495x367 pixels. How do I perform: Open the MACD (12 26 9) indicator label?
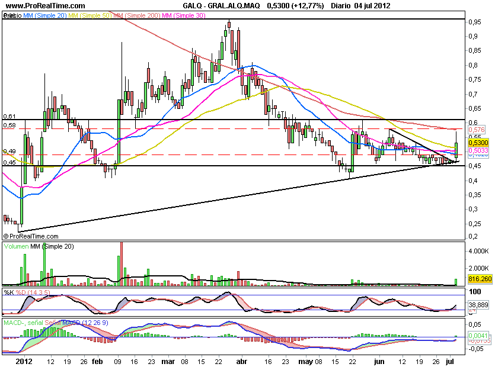pyautogui.click(x=39, y=323)
